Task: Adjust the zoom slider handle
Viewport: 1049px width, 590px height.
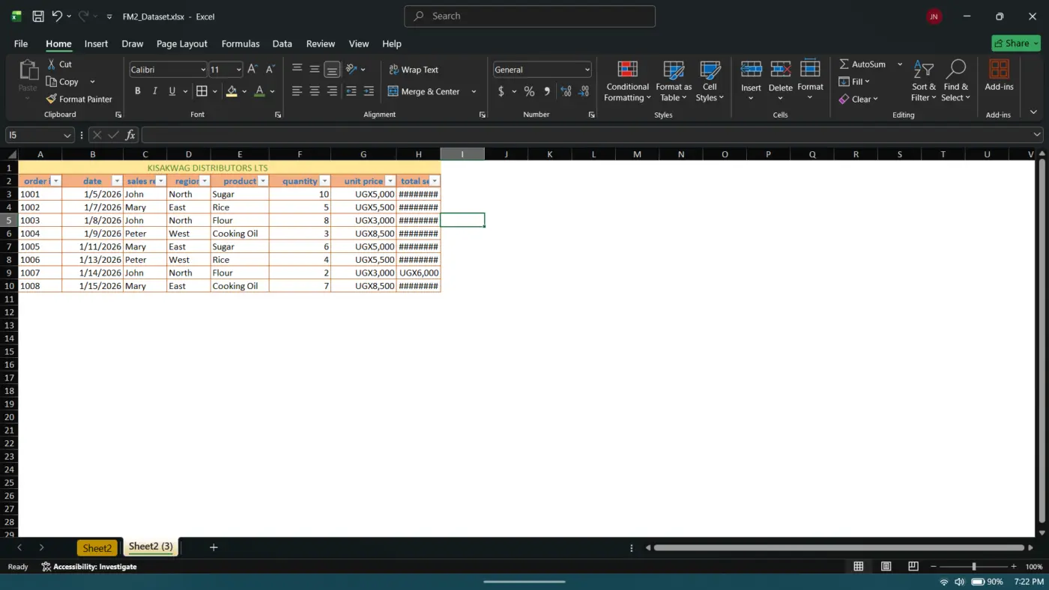Action: pyautogui.click(x=973, y=567)
